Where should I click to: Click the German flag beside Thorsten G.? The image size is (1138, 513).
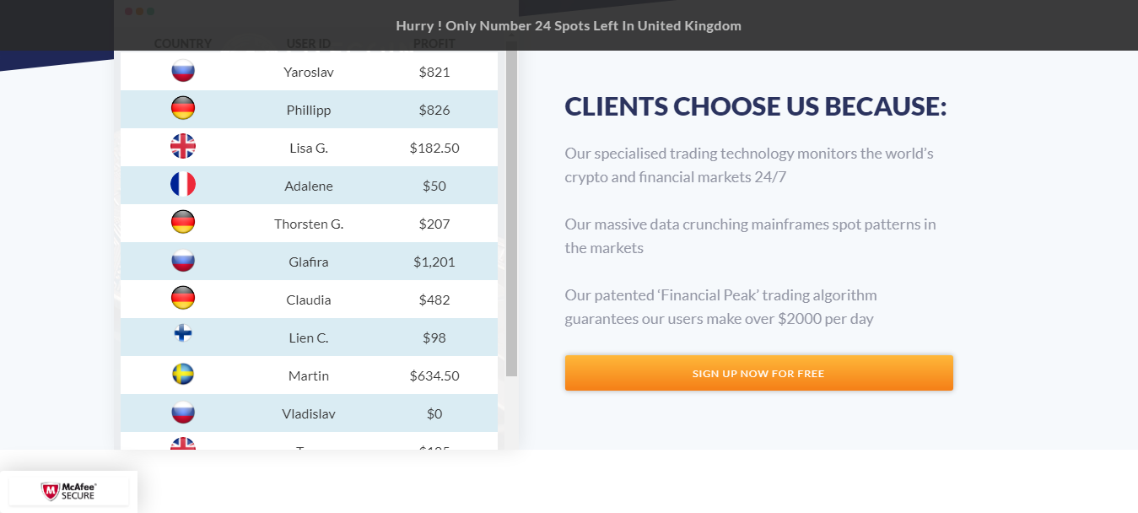183,222
